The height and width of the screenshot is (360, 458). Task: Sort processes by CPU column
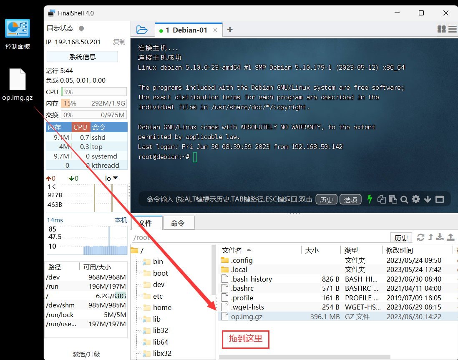coord(80,127)
